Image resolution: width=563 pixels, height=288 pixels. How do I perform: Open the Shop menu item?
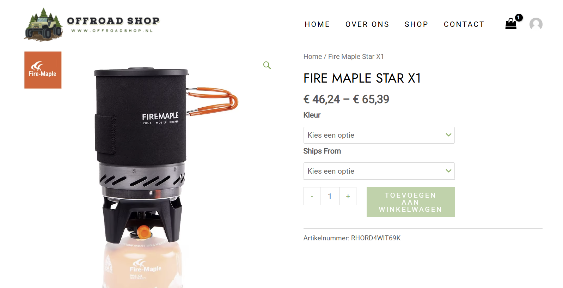click(416, 24)
